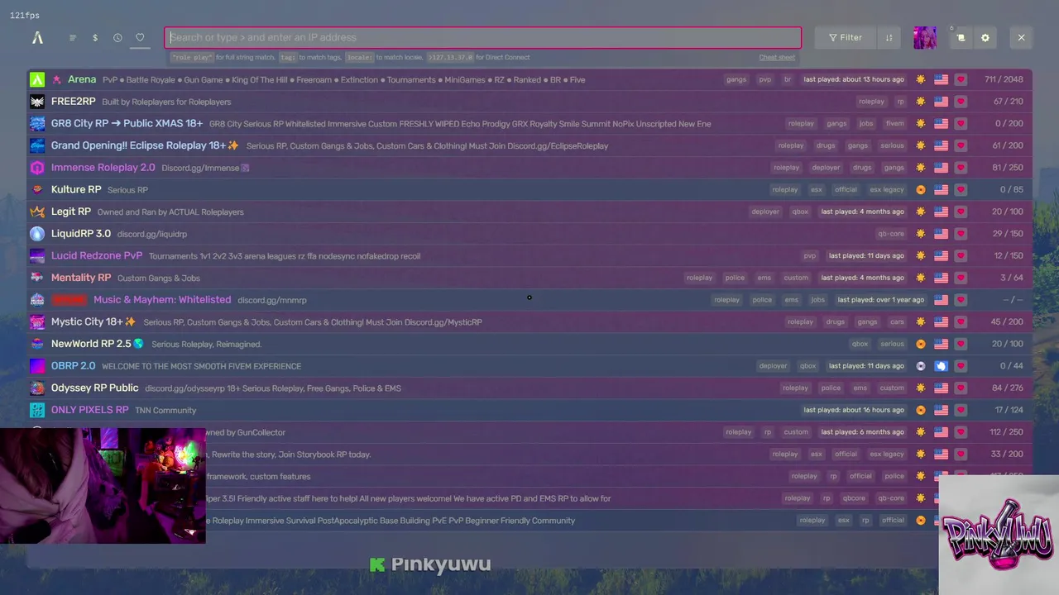Click the Pinkyuwu Kick channel label

coord(430,564)
